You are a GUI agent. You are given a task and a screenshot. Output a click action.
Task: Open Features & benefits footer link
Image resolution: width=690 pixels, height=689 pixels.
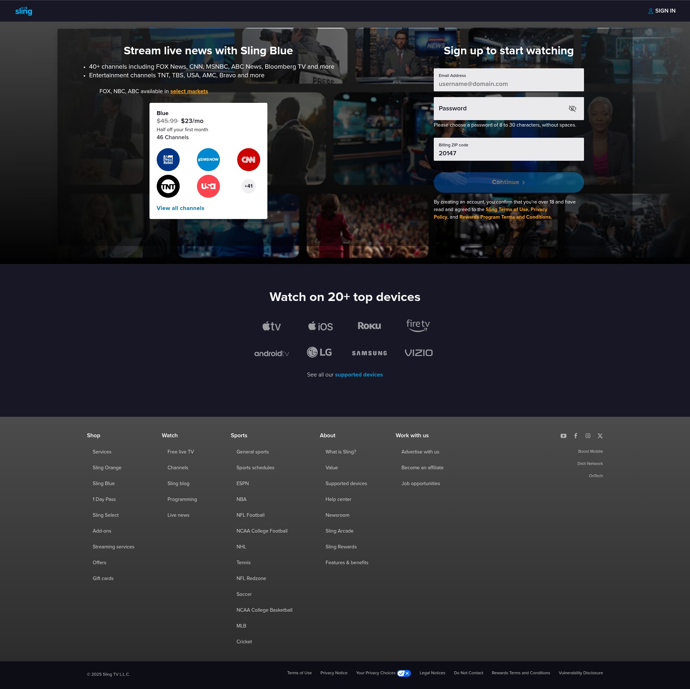coord(347,562)
